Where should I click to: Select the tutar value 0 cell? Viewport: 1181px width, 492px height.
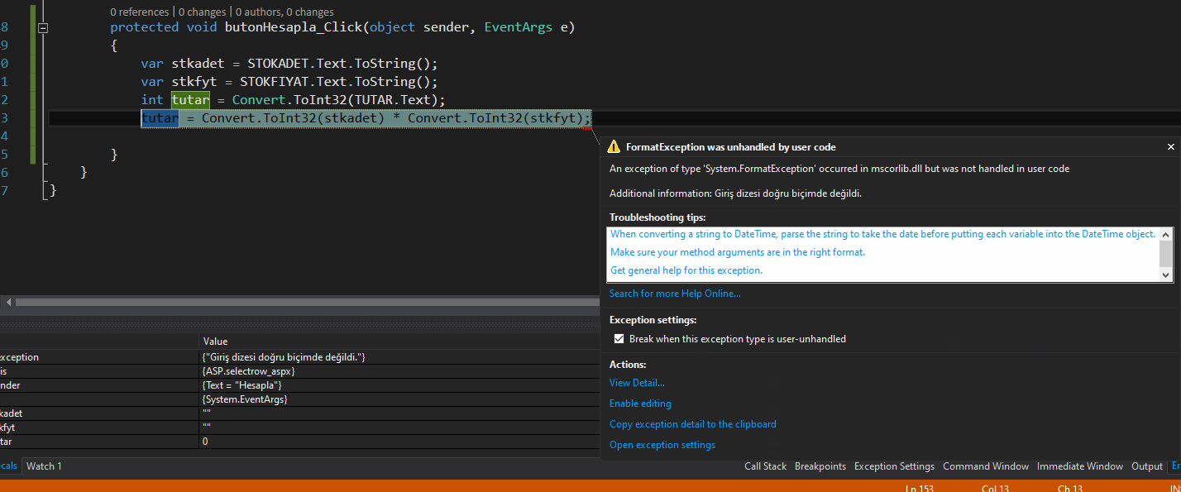[399, 442]
